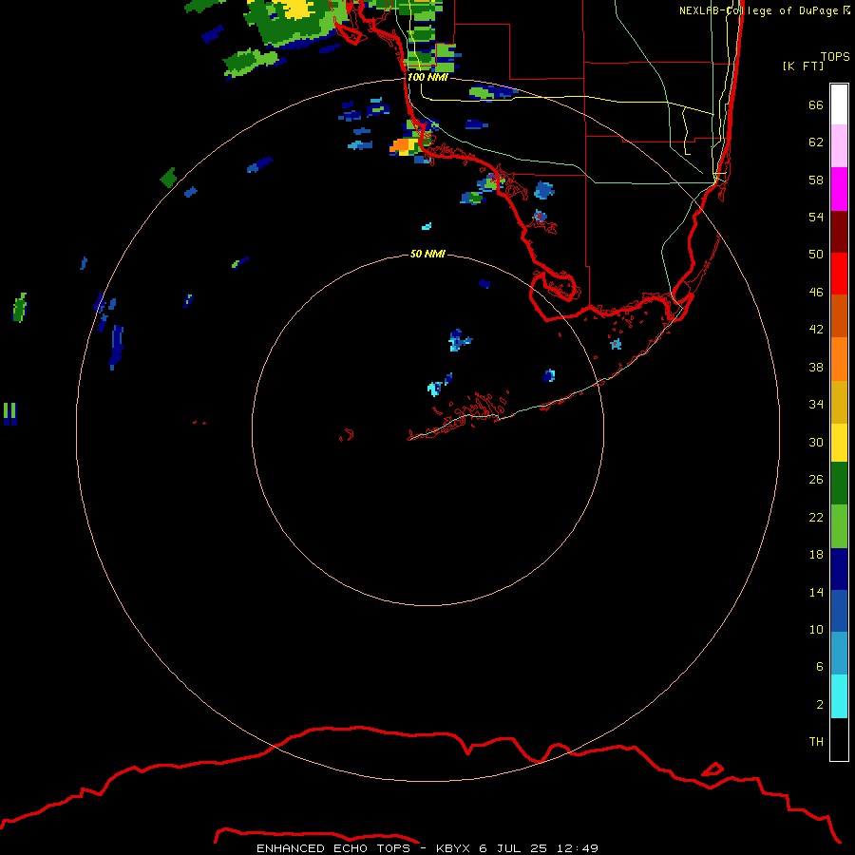
Task: Click the dark red 54 K FT swatch
Action: click(x=839, y=231)
